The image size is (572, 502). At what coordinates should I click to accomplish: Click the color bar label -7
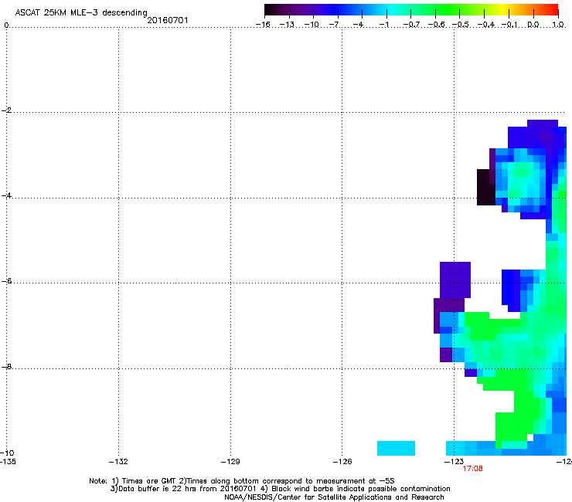334,25
